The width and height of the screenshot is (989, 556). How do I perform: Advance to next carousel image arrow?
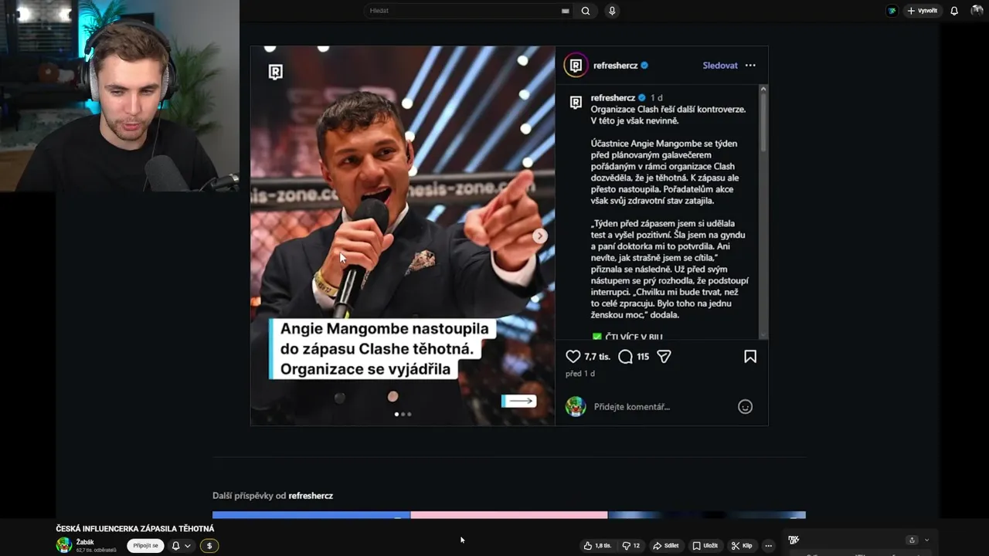540,236
